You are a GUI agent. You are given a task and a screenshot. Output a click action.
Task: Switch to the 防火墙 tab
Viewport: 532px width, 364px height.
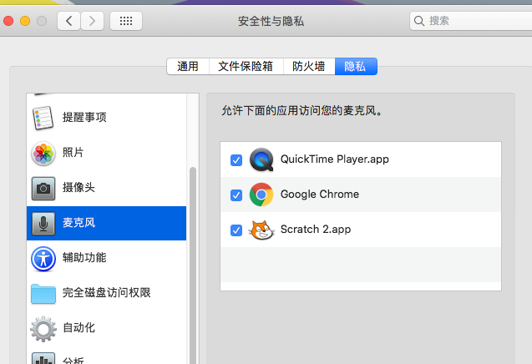pos(309,66)
